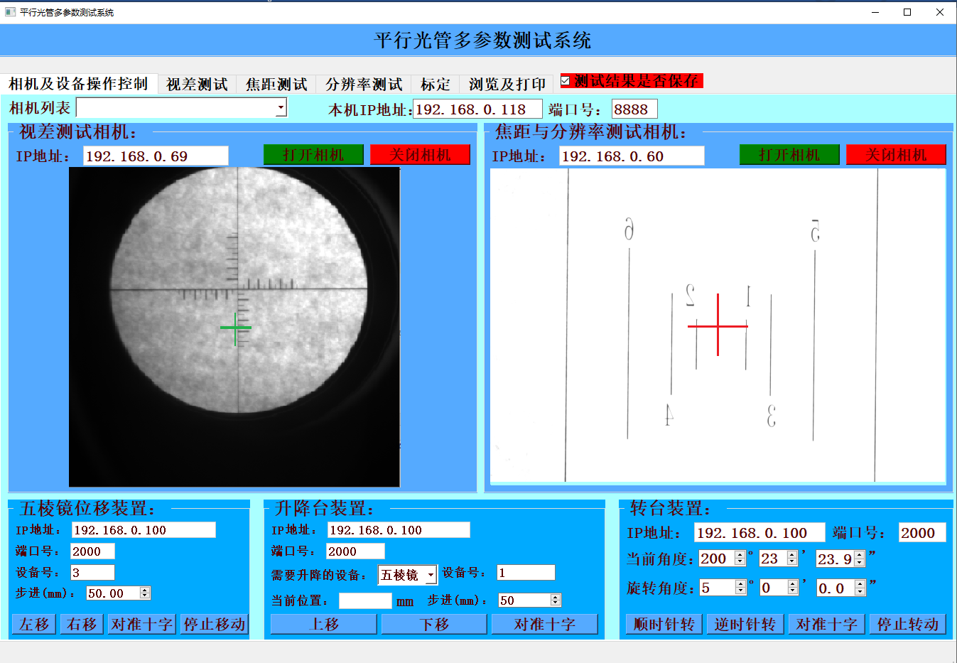Image resolution: width=957 pixels, height=663 pixels.
Task: Increase 旋转角度 minutes value of 0
Action: 793,583
